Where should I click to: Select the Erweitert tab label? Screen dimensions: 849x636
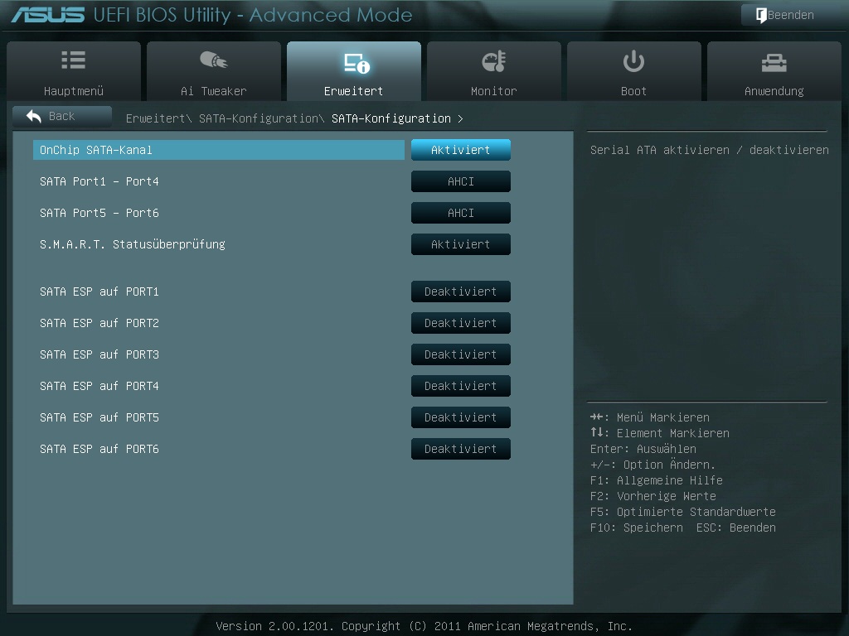pyautogui.click(x=353, y=91)
